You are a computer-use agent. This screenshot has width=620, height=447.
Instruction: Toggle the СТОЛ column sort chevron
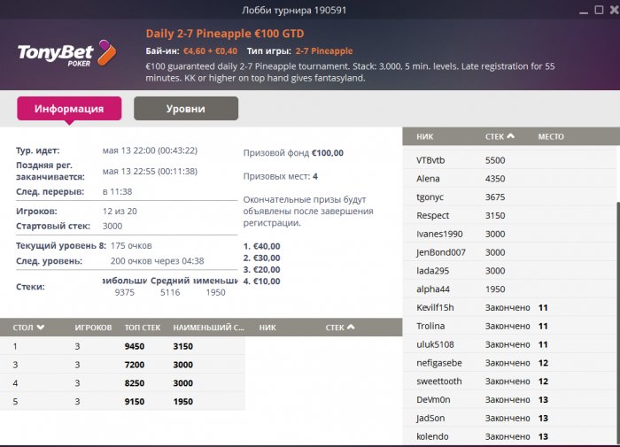[41, 328]
